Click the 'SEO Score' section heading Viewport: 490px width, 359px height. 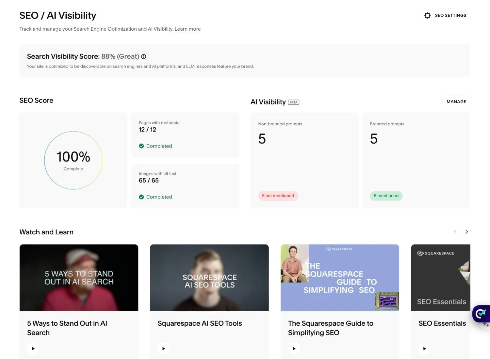pos(36,101)
